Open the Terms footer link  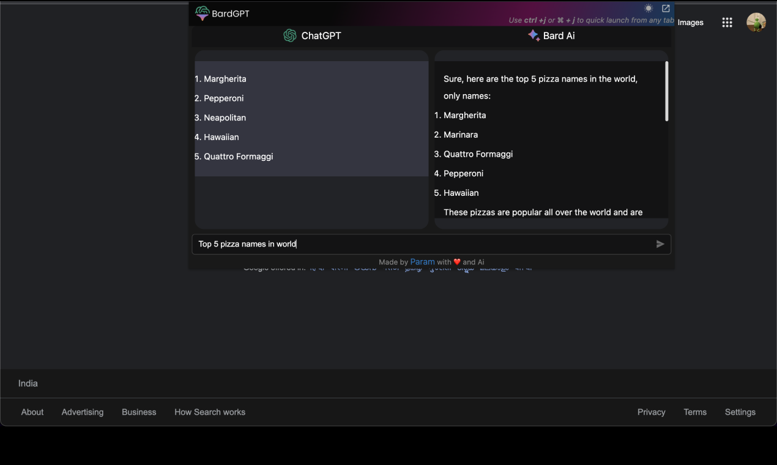pyautogui.click(x=695, y=412)
